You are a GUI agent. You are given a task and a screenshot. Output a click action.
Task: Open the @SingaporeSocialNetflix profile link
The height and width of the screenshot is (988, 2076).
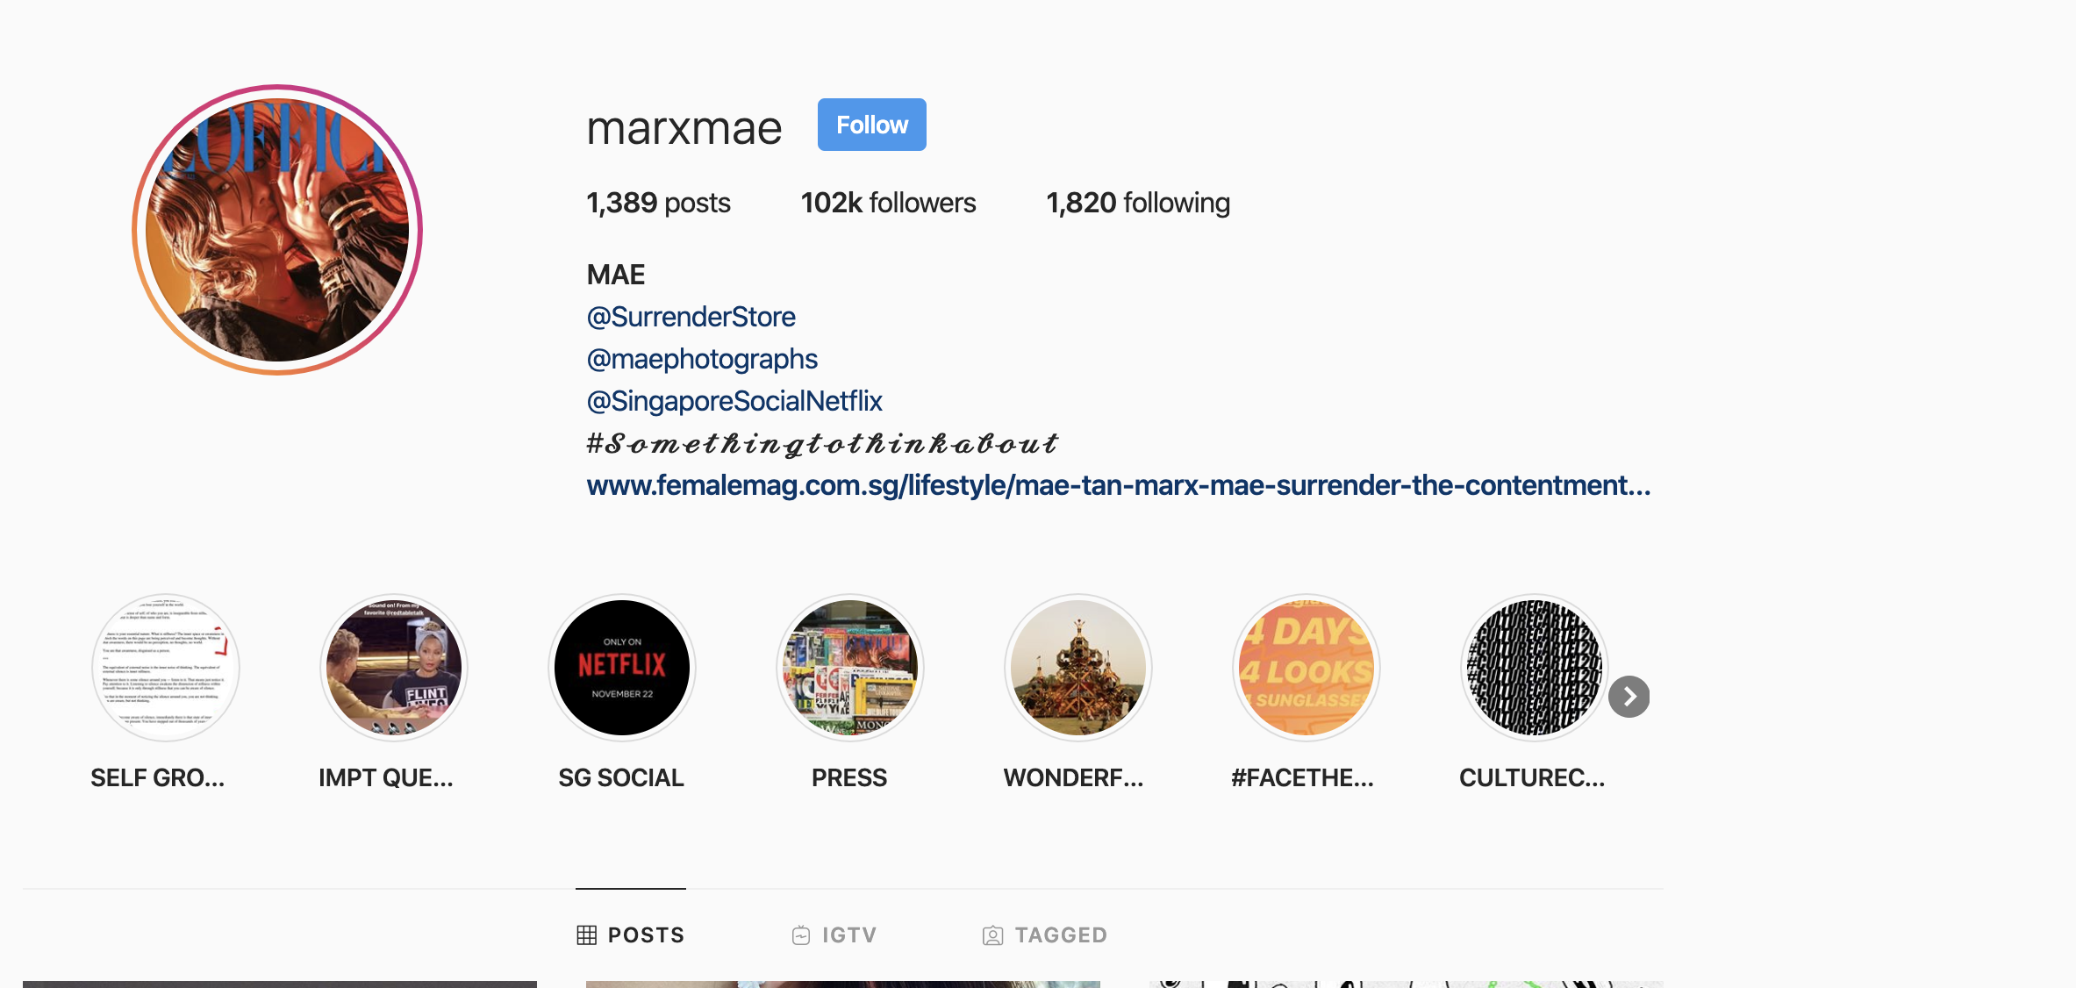point(734,401)
